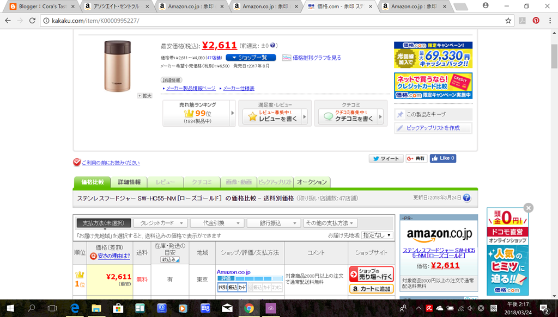558x317 pixels.
Task: Open Task View on taskbar
Action: 52,308
